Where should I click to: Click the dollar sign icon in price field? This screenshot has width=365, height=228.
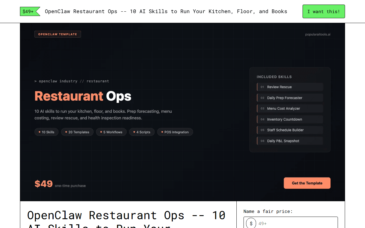click(251, 223)
